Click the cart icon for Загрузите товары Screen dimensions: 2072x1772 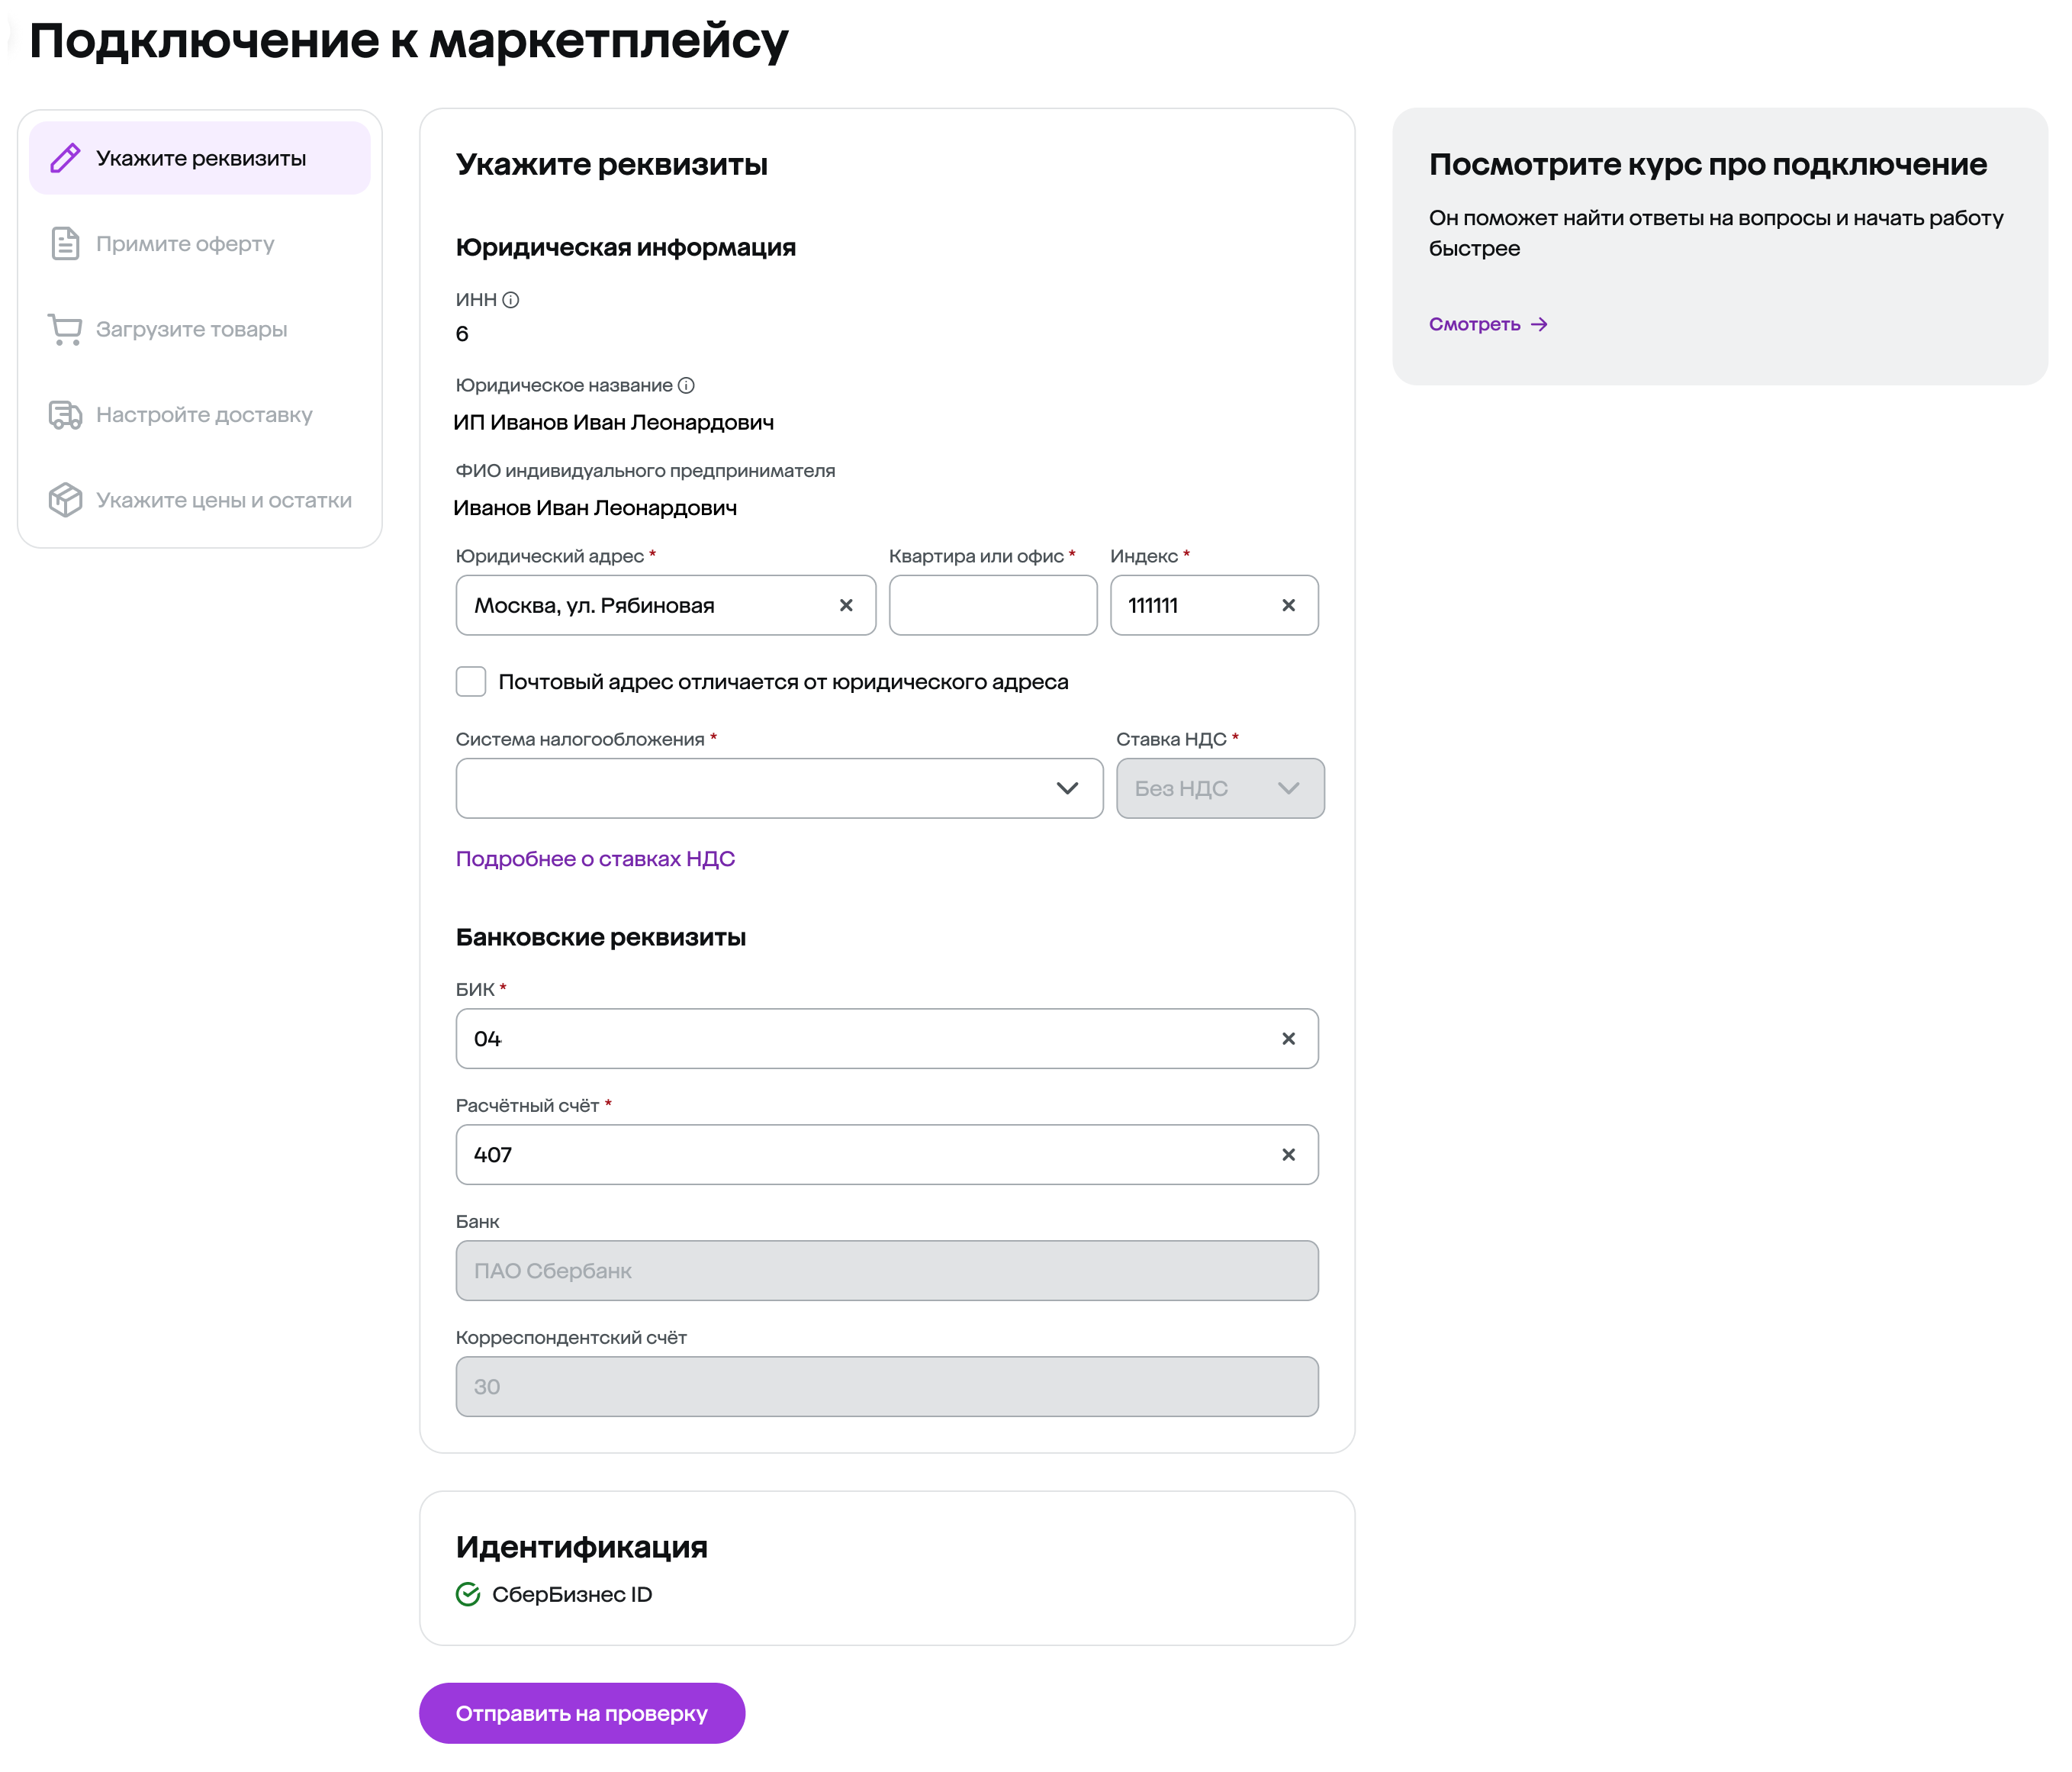[x=65, y=329]
